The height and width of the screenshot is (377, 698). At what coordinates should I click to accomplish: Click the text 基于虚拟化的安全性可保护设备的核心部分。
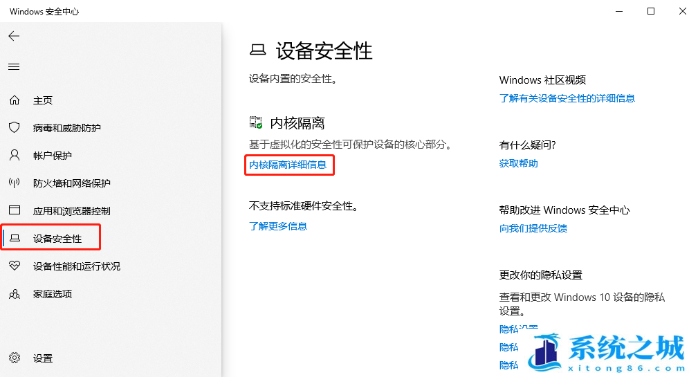(351, 144)
